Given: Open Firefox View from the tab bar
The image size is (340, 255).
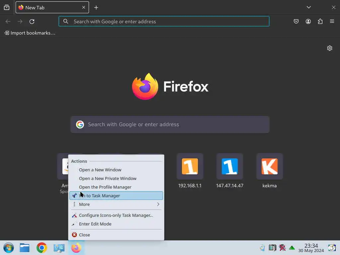Looking at the screenshot, I should pos(7,7).
